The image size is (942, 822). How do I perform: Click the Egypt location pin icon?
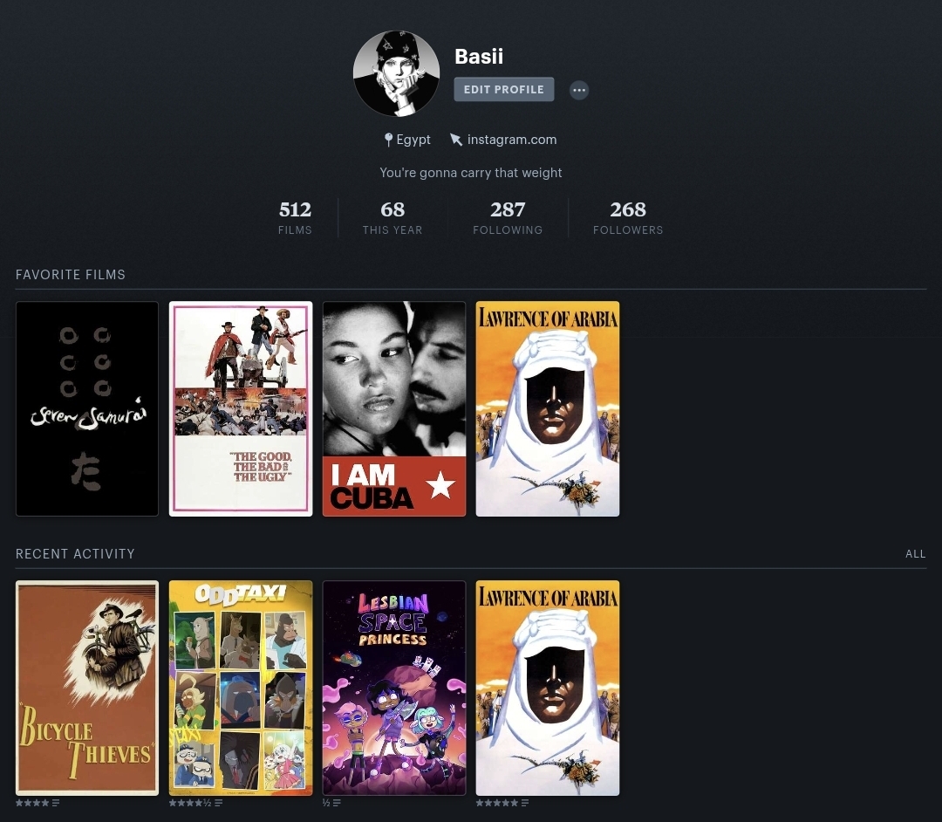pos(388,140)
